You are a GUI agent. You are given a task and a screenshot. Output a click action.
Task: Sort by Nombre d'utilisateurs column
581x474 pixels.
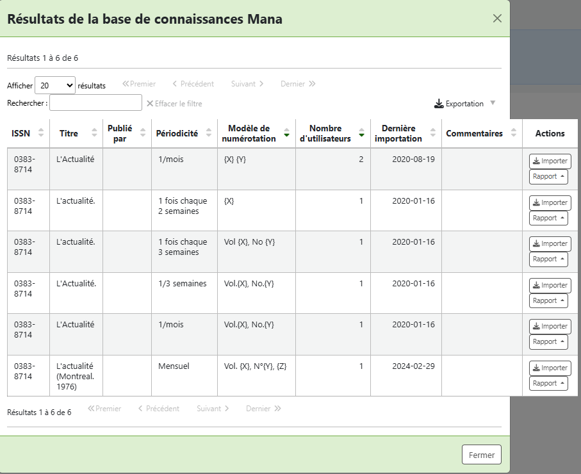coord(330,133)
